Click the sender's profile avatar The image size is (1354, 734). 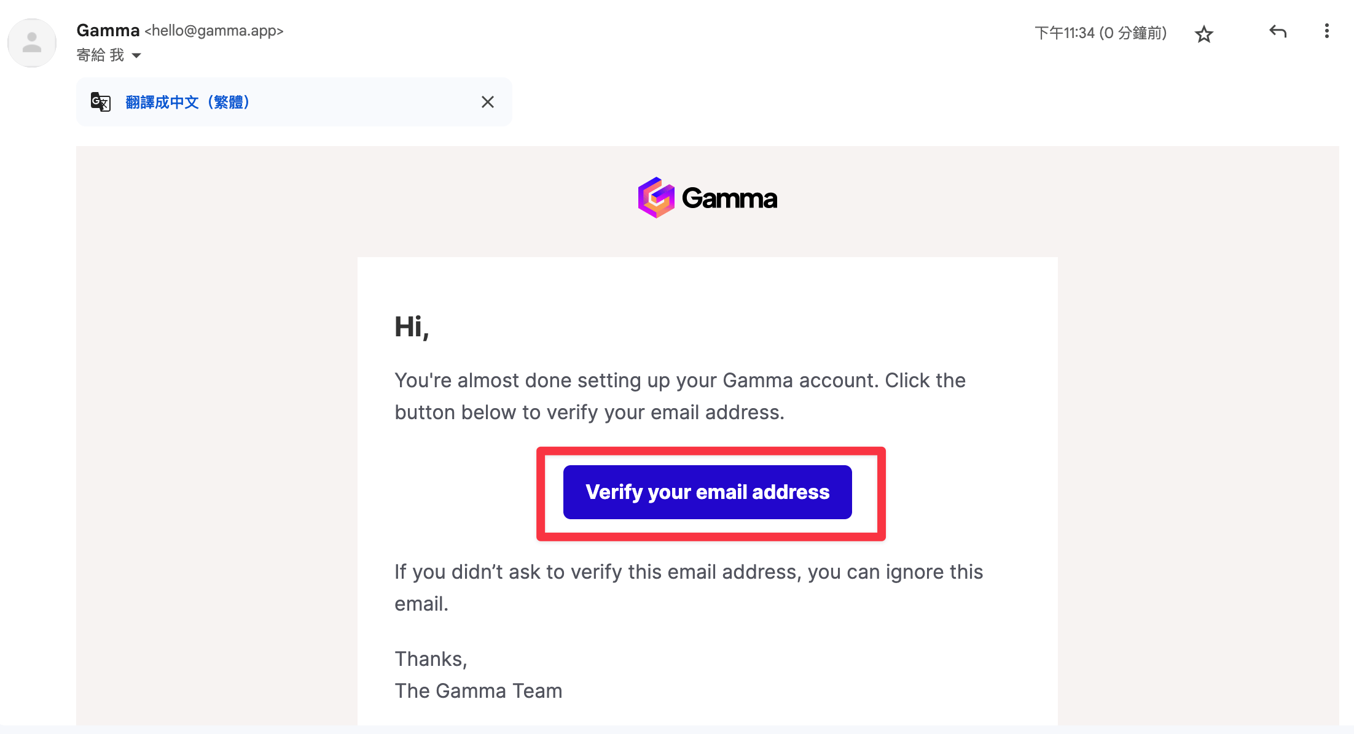pos(32,43)
